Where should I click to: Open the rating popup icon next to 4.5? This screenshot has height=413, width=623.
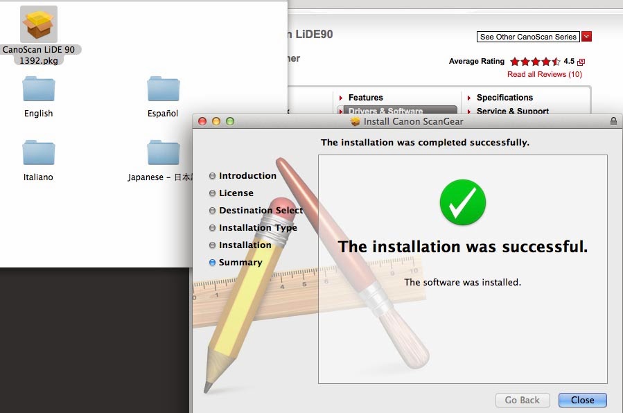coord(581,62)
